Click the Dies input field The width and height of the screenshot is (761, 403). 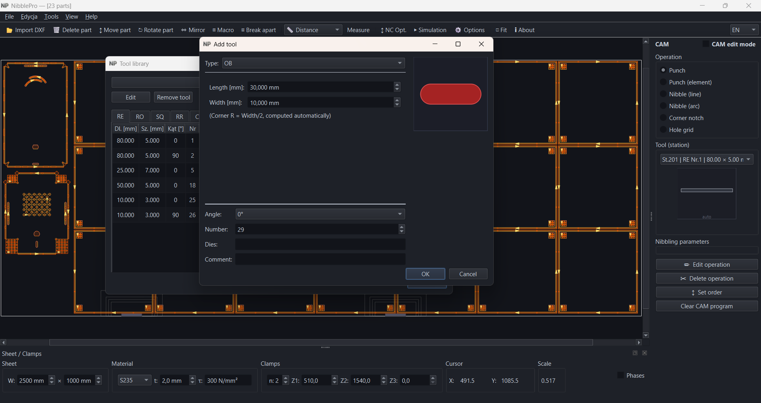pos(320,244)
